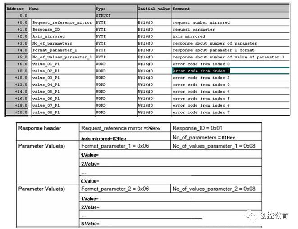Click comment 'error code from index 2'
The width and height of the screenshot is (298, 229).
click(x=201, y=78)
